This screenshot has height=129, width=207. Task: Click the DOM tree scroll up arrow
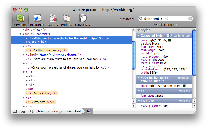[x=133, y=102]
